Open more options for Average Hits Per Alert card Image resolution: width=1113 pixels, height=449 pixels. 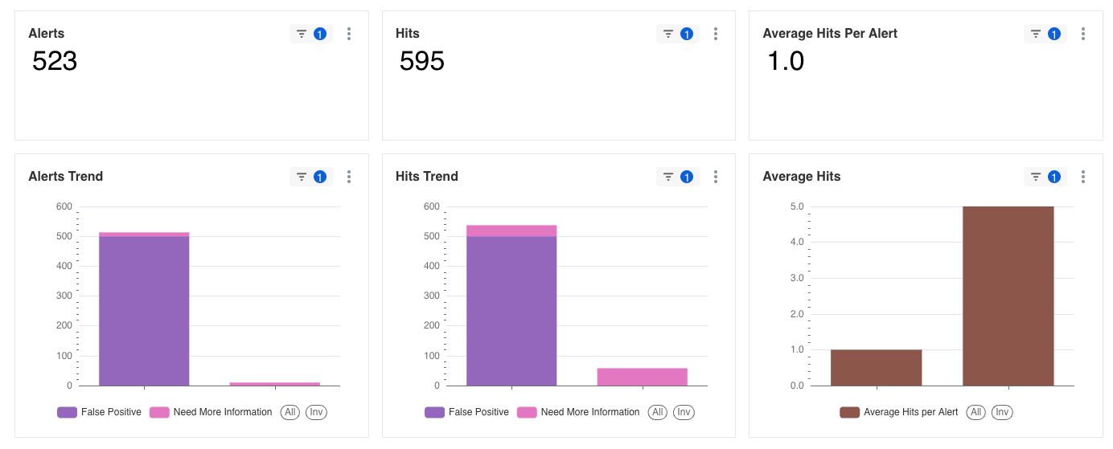pyautogui.click(x=1082, y=34)
